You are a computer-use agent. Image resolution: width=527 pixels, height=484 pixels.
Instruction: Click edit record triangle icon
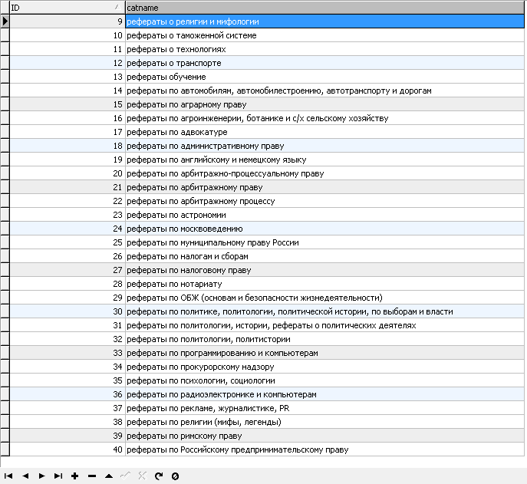109,476
